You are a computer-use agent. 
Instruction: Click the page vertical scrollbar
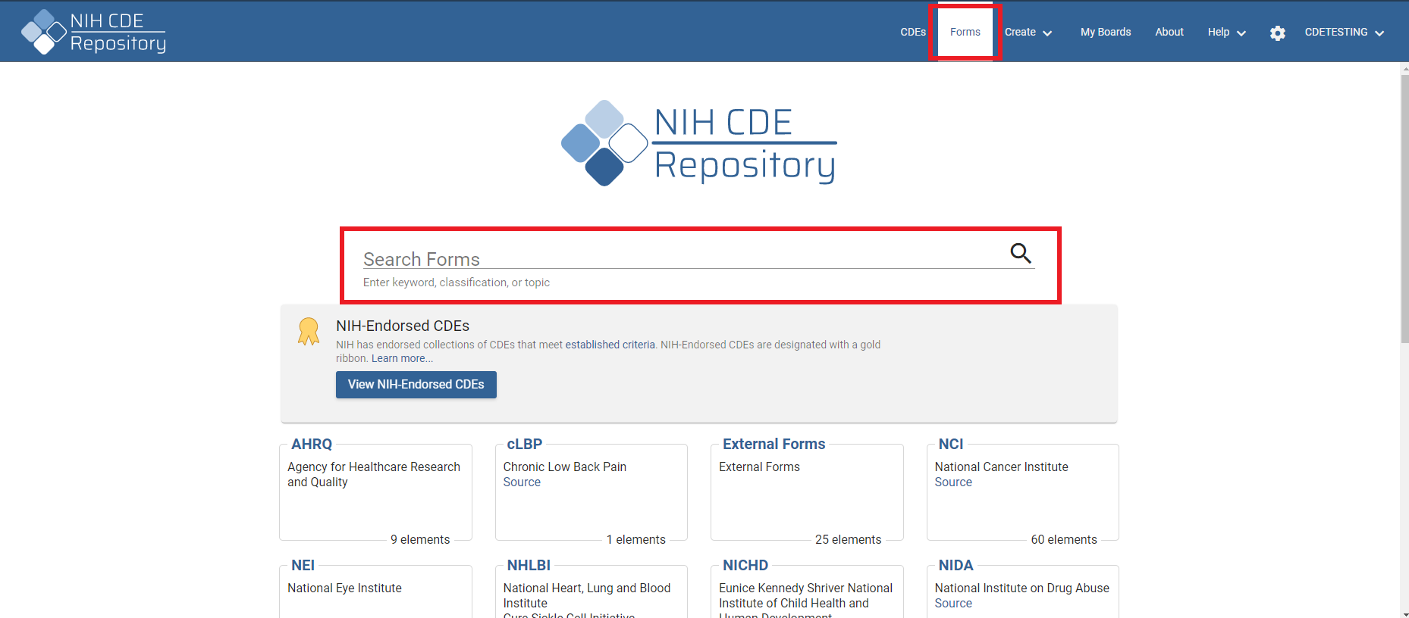[1404, 227]
